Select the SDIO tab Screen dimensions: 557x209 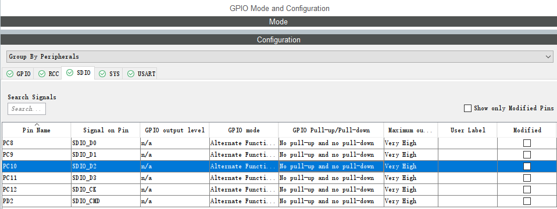78,73
